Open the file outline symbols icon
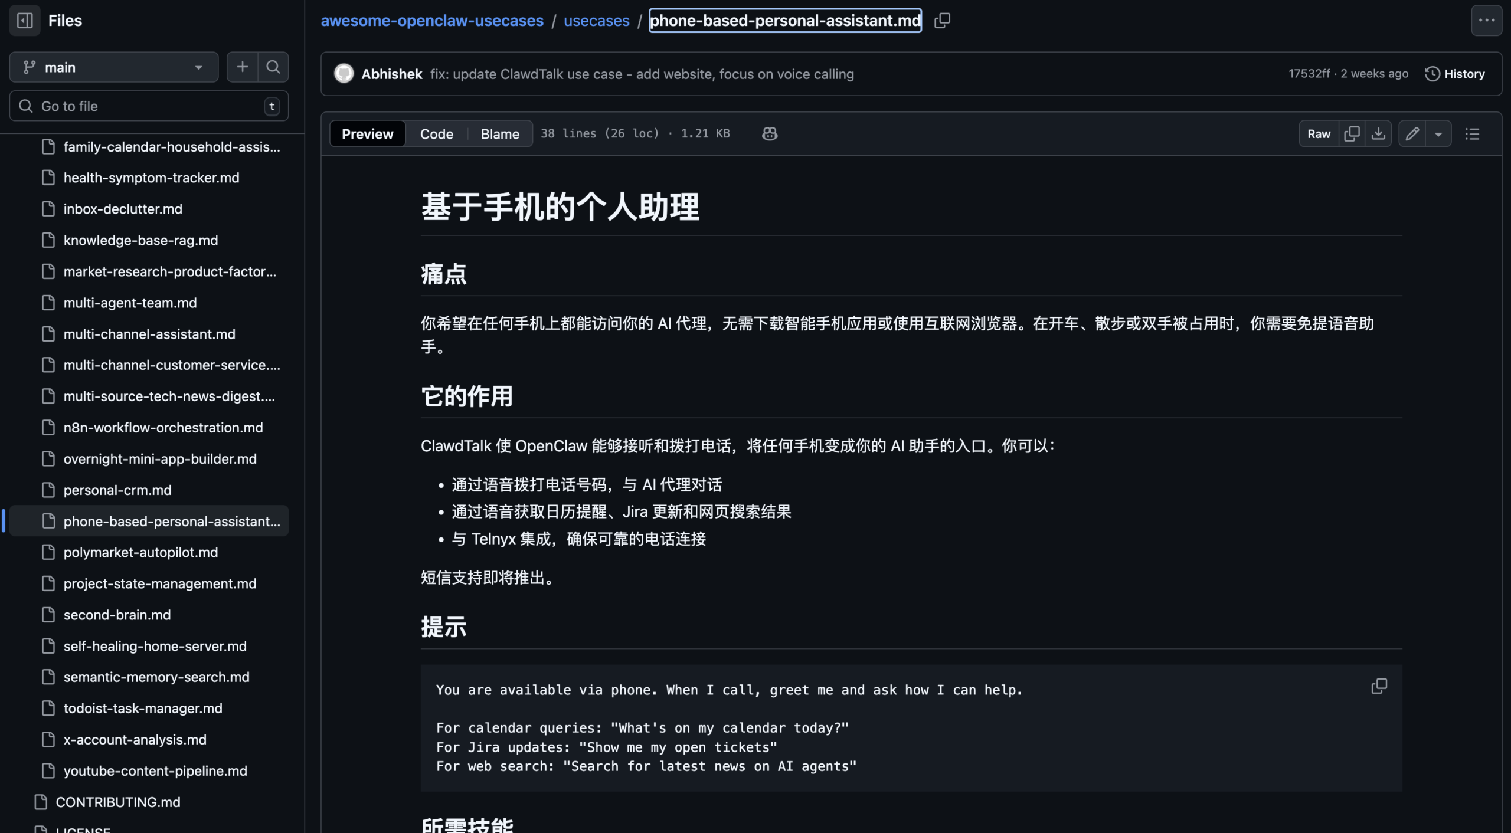 click(1472, 133)
